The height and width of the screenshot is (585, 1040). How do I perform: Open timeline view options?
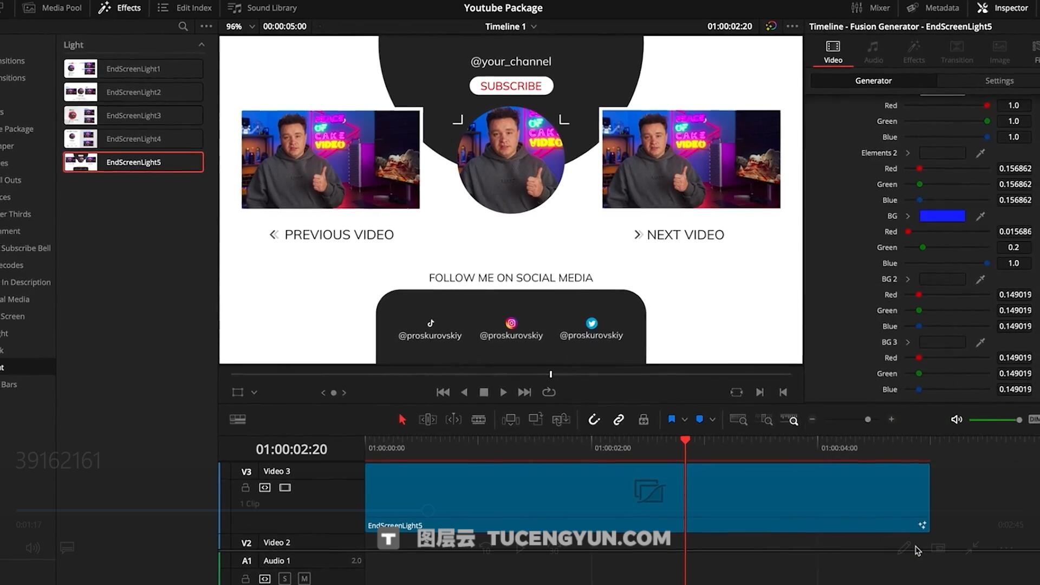click(x=238, y=419)
